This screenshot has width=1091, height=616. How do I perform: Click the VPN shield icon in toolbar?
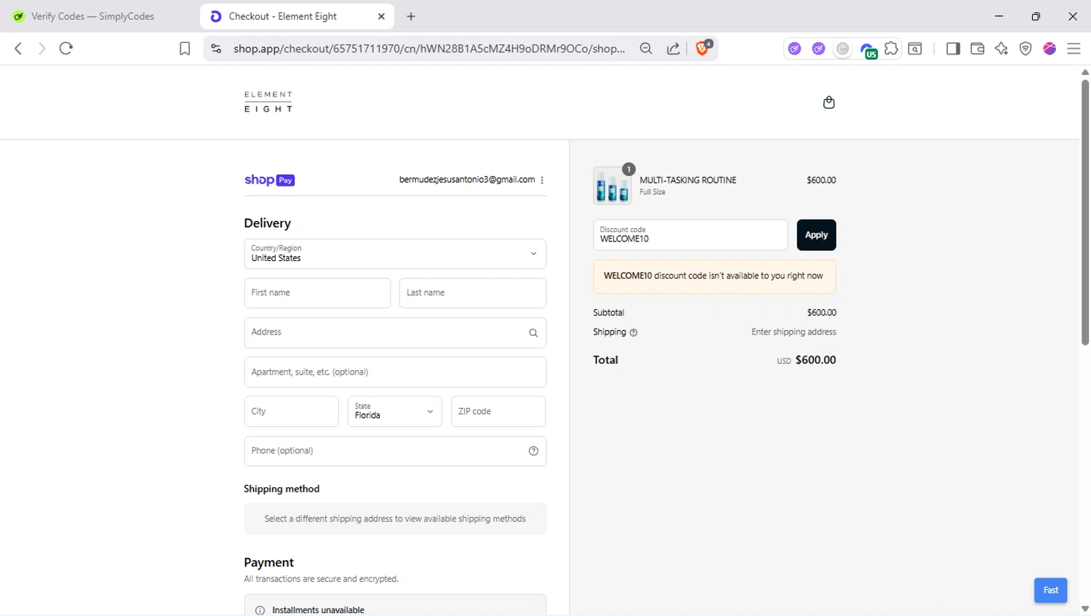tap(1026, 49)
